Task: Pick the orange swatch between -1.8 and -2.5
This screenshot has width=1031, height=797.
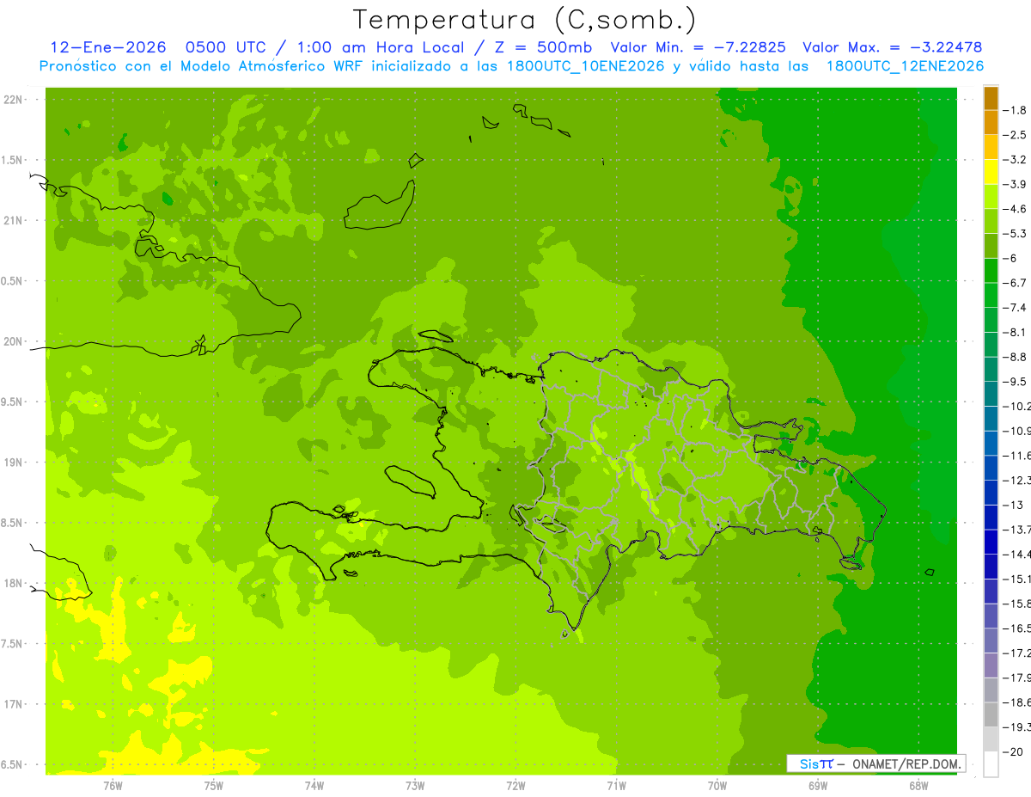Action: [x=991, y=123]
